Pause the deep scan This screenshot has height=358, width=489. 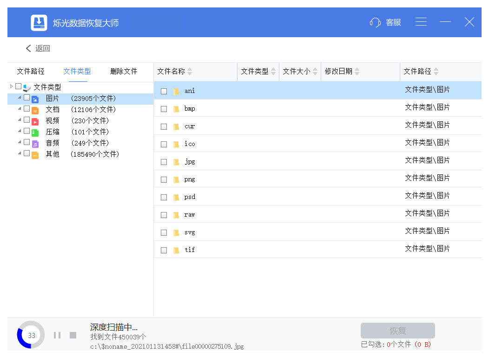tap(58, 334)
